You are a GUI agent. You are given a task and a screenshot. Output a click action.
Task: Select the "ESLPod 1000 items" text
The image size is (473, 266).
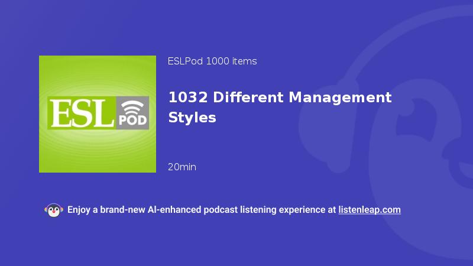pos(212,61)
